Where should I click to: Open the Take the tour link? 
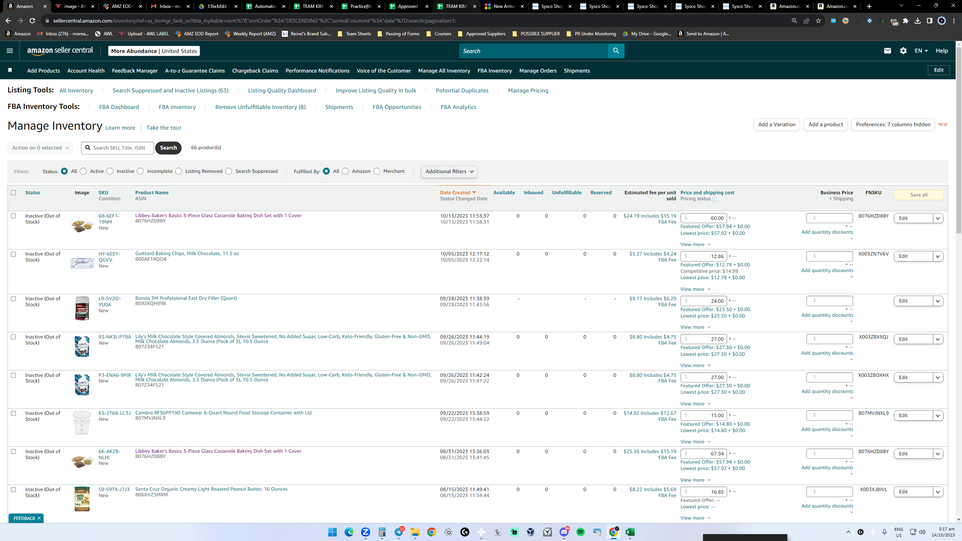164,128
